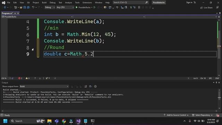Open the Debug configuration dropdown

point(50,7)
